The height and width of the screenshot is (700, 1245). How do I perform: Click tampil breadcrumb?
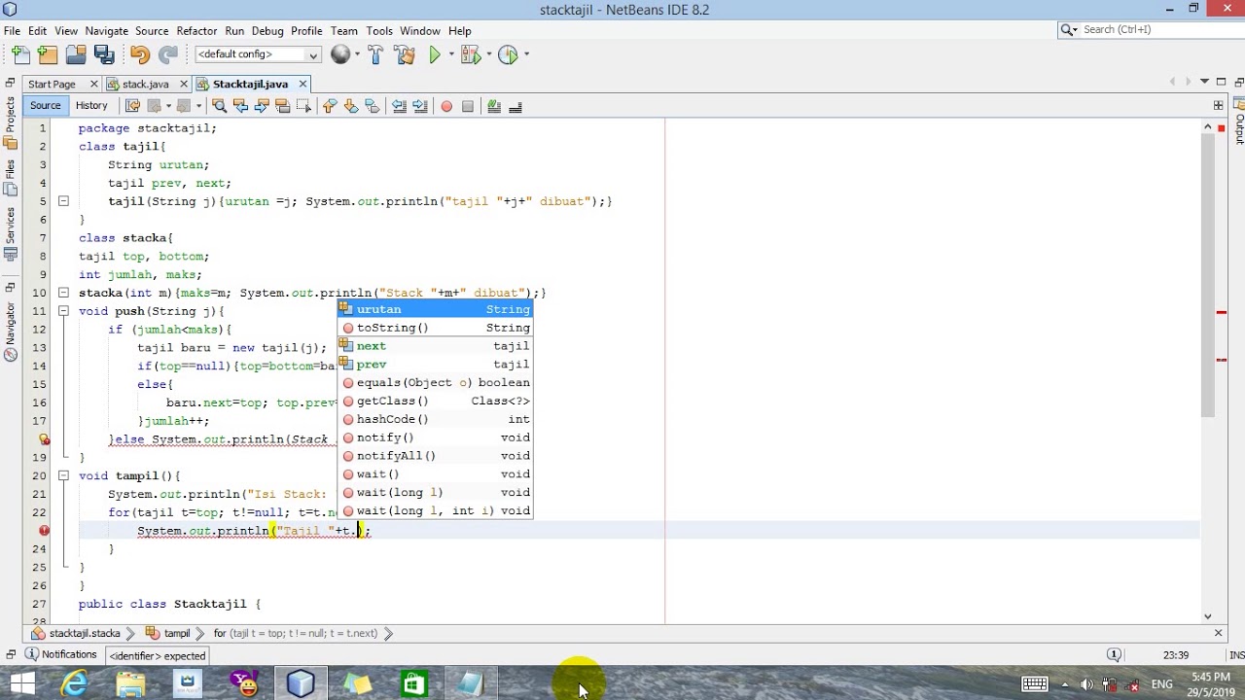[169, 634]
